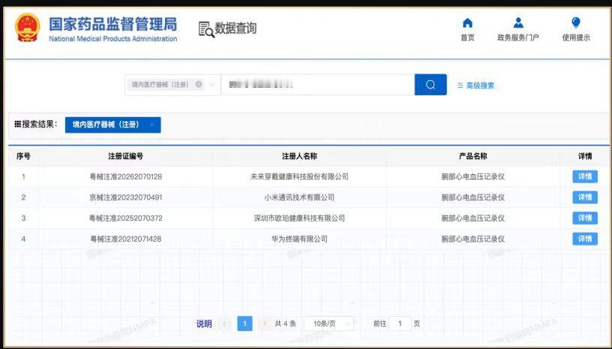Expand the category selector dropdown arrow

pos(212,85)
